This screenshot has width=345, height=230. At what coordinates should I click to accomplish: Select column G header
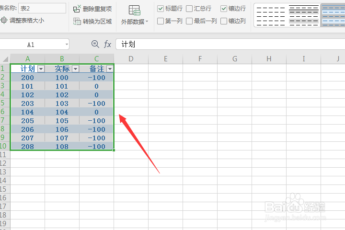pyautogui.click(x=234, y=59)
